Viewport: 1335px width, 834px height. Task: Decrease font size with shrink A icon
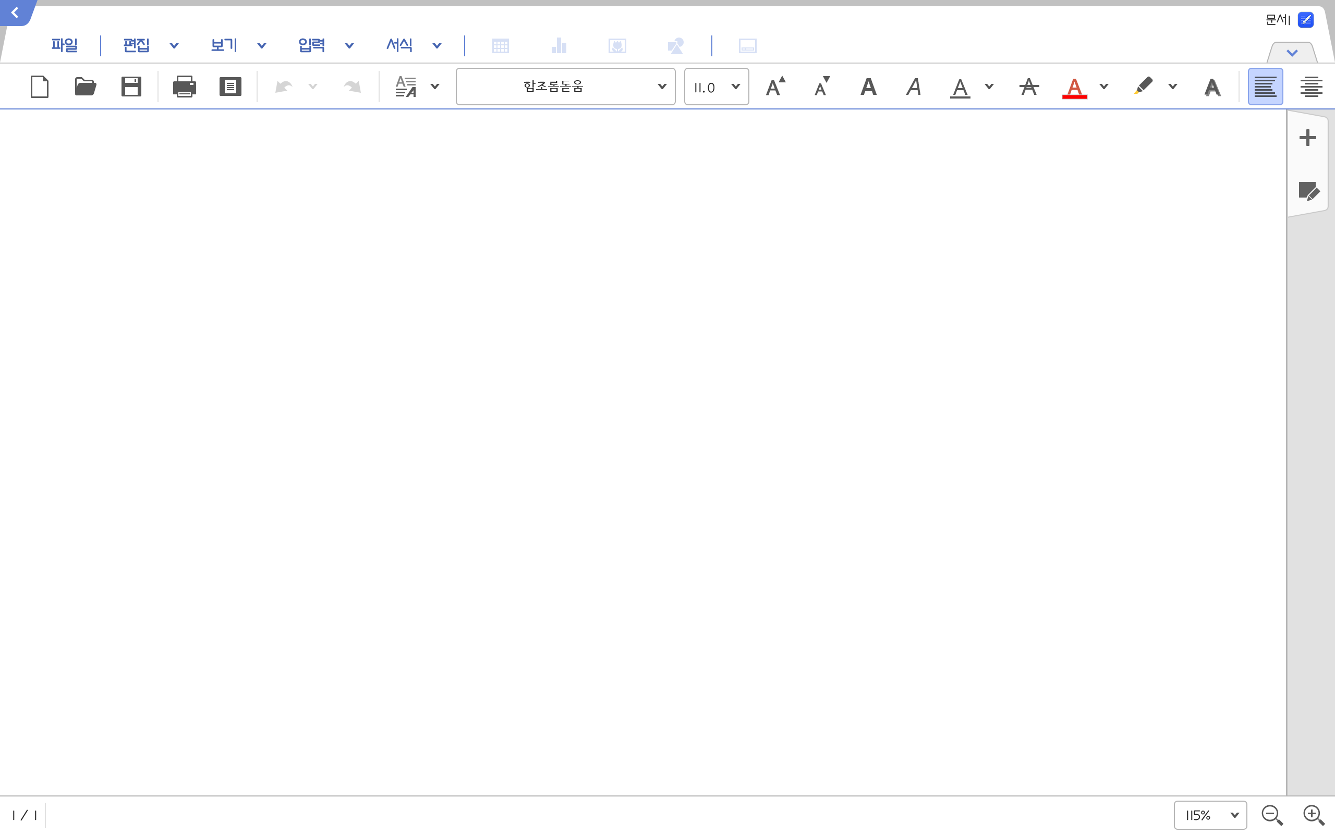coord(822,87)
